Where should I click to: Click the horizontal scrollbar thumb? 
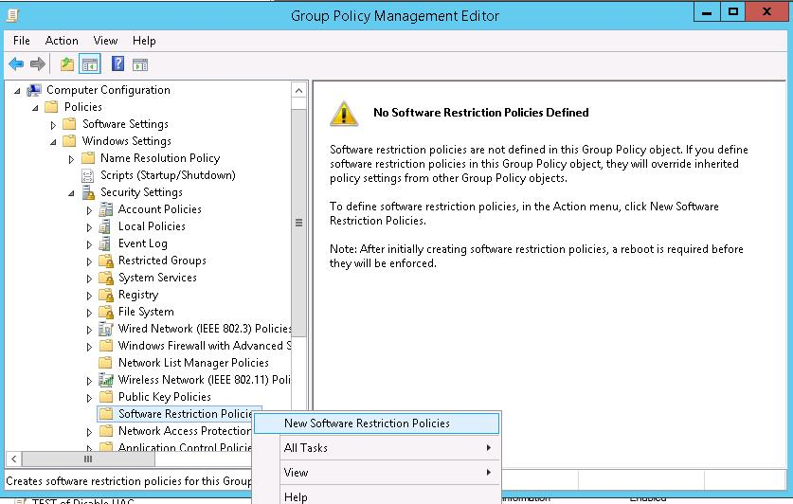(88, 459)
